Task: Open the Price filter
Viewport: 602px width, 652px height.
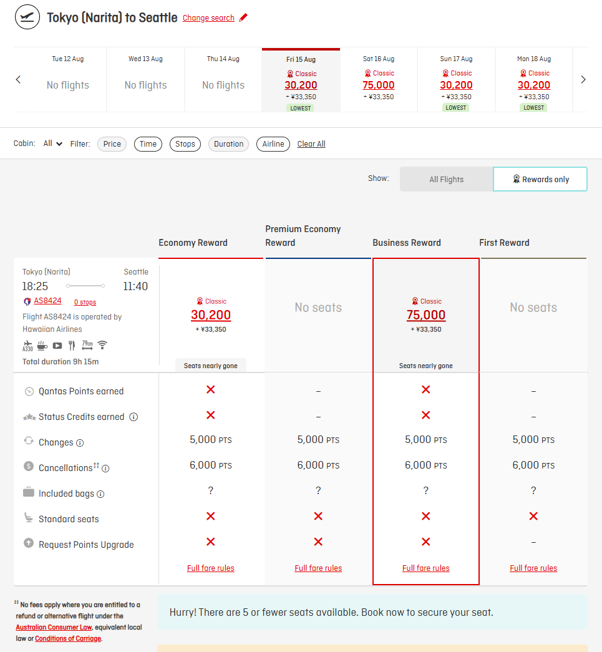Action: coord(112,144)
